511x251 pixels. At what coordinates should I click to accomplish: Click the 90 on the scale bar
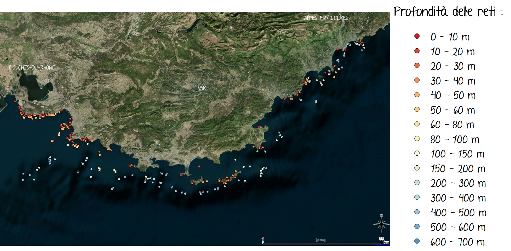pyautogui.click(x=381, y=238)
